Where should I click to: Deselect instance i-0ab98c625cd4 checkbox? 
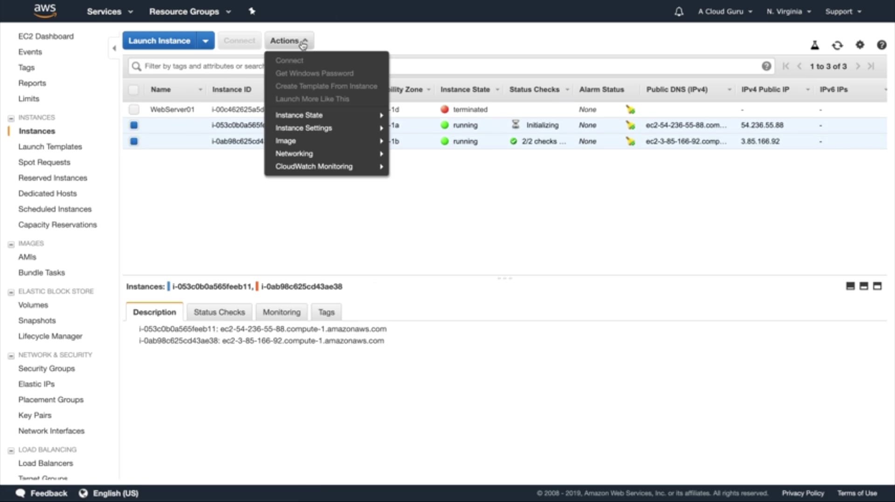[x=134, y=141]
